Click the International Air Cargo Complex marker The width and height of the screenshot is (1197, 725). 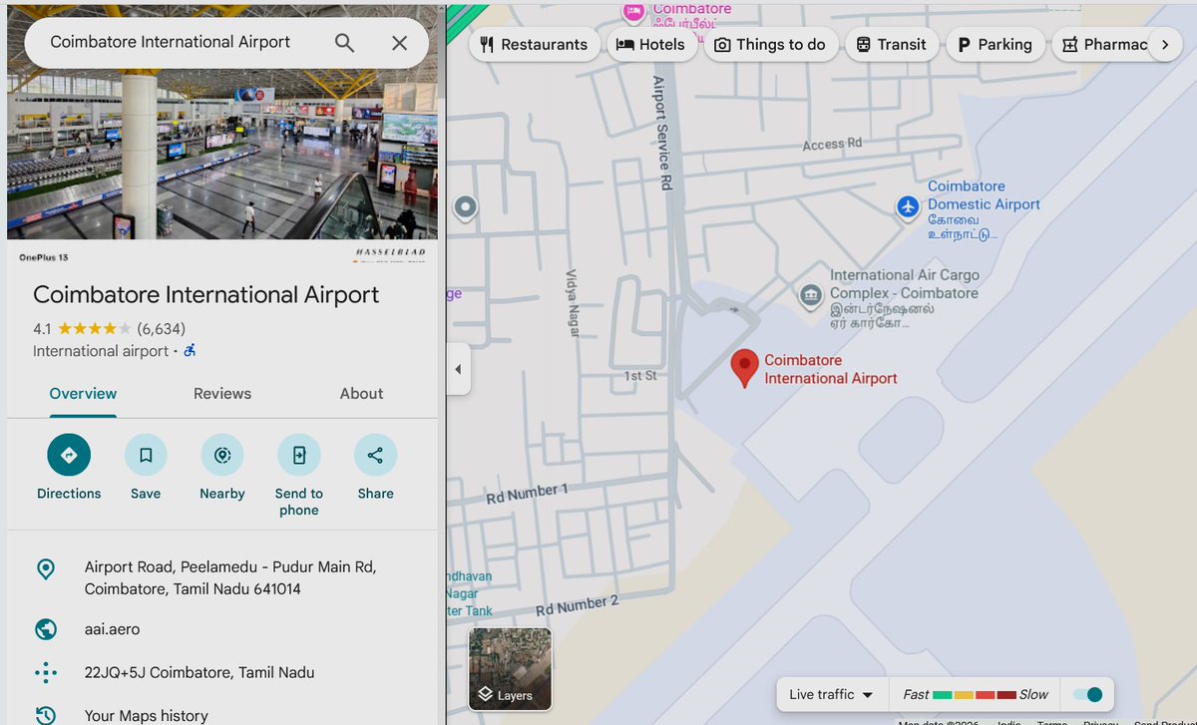[x=811, y=295]
